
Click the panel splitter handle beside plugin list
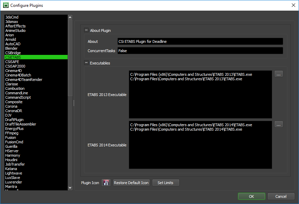coord(73,103)
